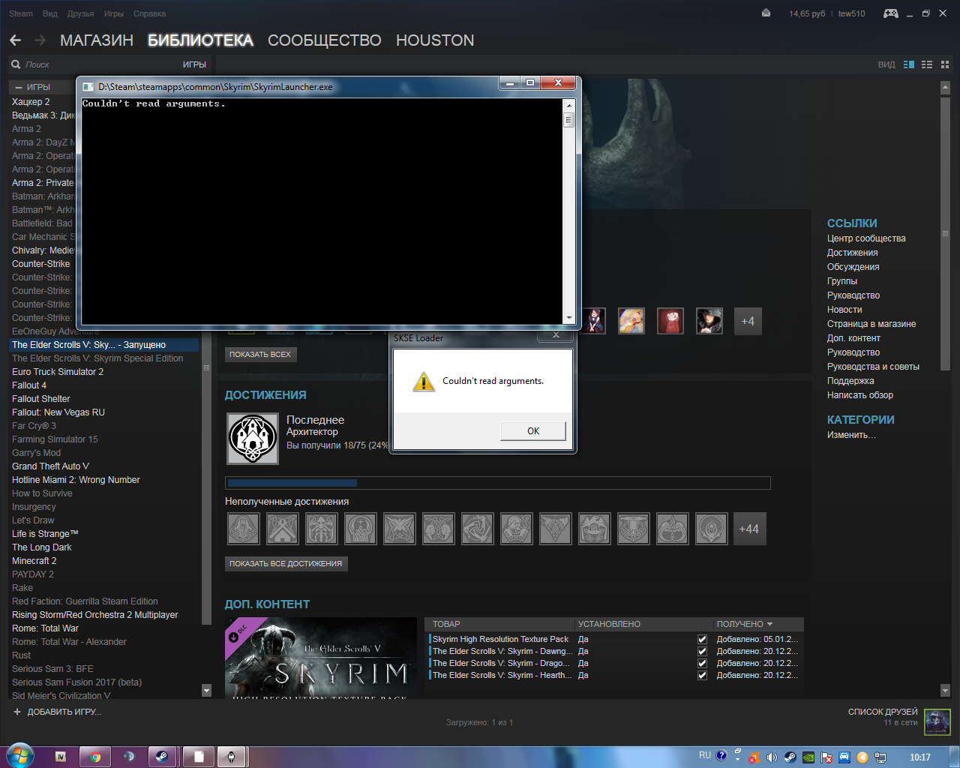Click the plus icon beside Добавить игру
This screenshot has width=960, height=768.
17,712
